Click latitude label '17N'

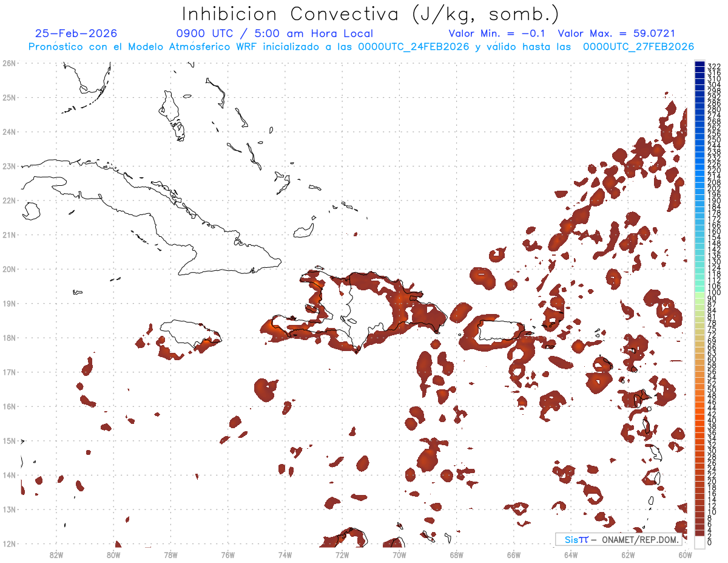(x=9, y=372)
